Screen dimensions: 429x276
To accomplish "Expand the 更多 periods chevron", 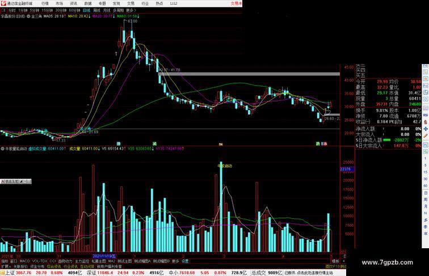I will tap(131, 10).
